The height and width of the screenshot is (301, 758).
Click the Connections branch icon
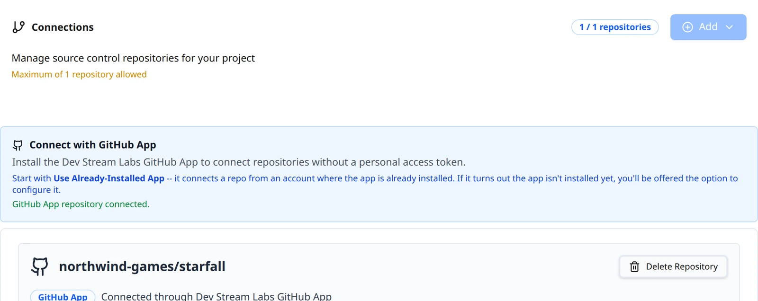pos(18,27)
